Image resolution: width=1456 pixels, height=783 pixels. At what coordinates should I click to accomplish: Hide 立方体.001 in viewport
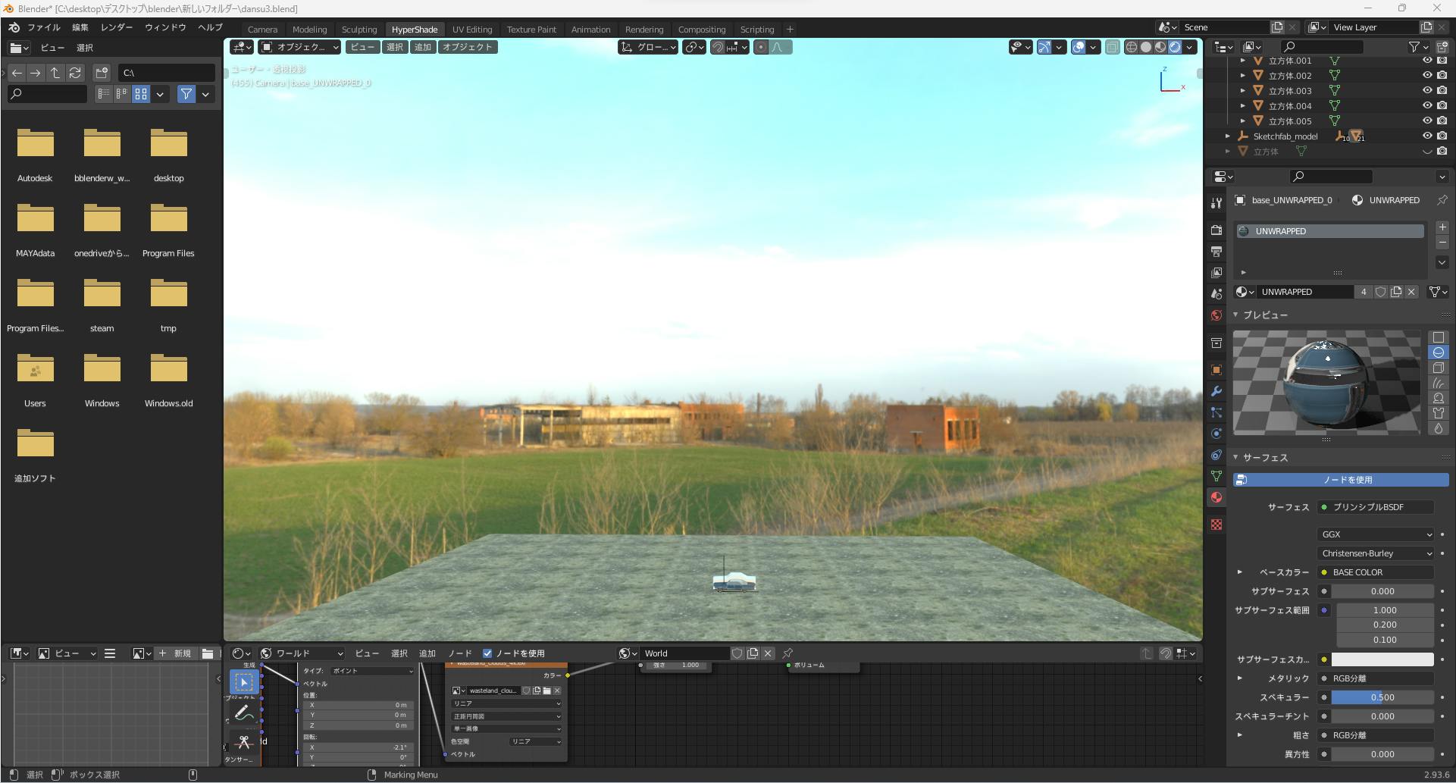[1427, 61]
